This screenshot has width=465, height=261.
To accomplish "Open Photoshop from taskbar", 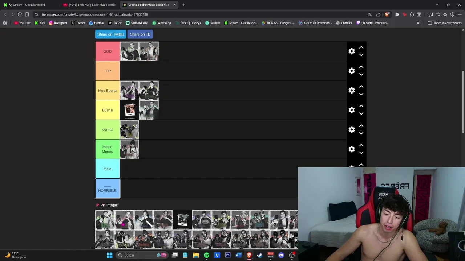I will coord(228,255).
